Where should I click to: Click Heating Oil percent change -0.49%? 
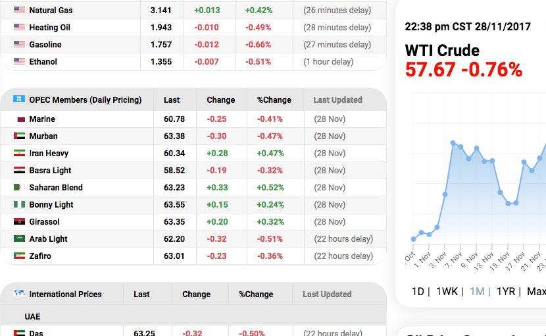pos(258,28)
